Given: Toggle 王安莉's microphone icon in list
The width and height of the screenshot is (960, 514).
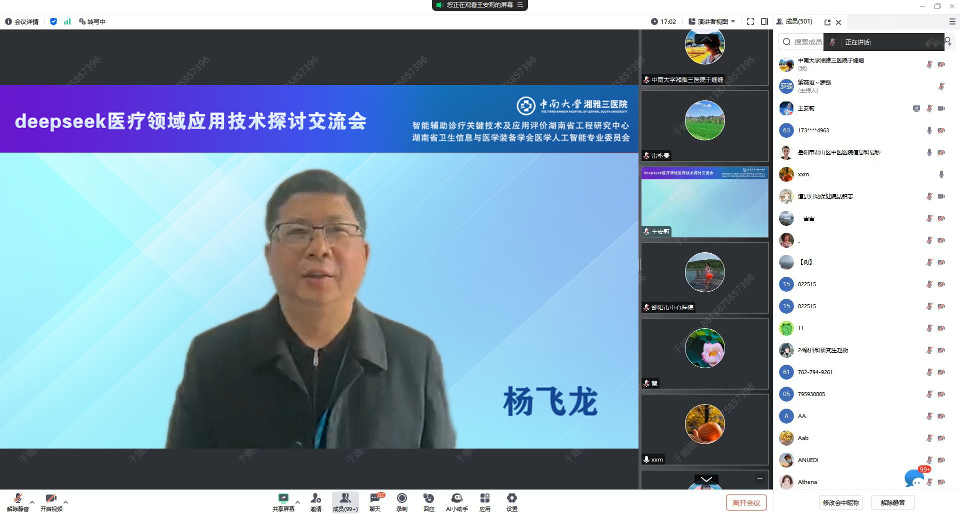Looking at the screenshot, I should click(929, 108).
